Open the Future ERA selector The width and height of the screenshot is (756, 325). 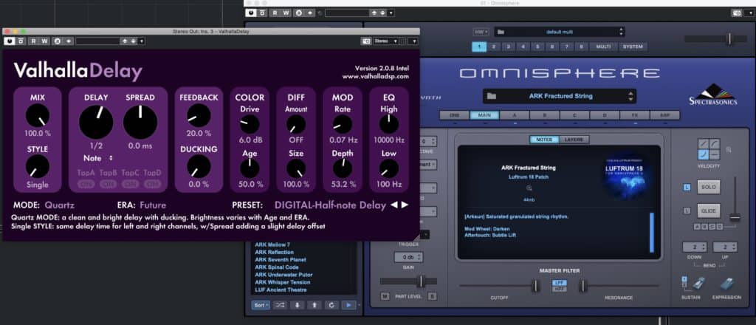coord(153,205)
